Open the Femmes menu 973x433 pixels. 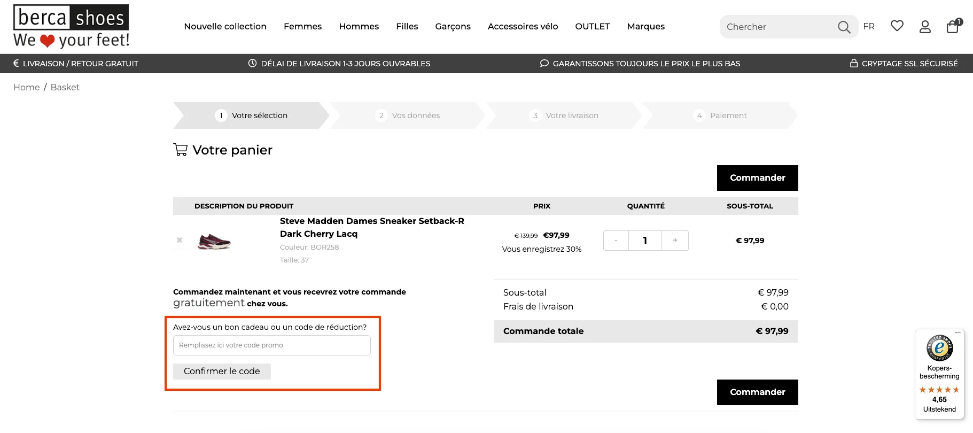302,26
